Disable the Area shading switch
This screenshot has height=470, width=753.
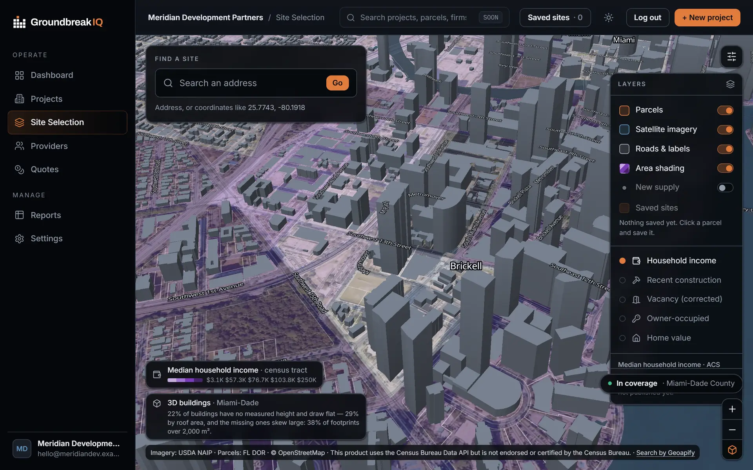(x=725, y=168)
